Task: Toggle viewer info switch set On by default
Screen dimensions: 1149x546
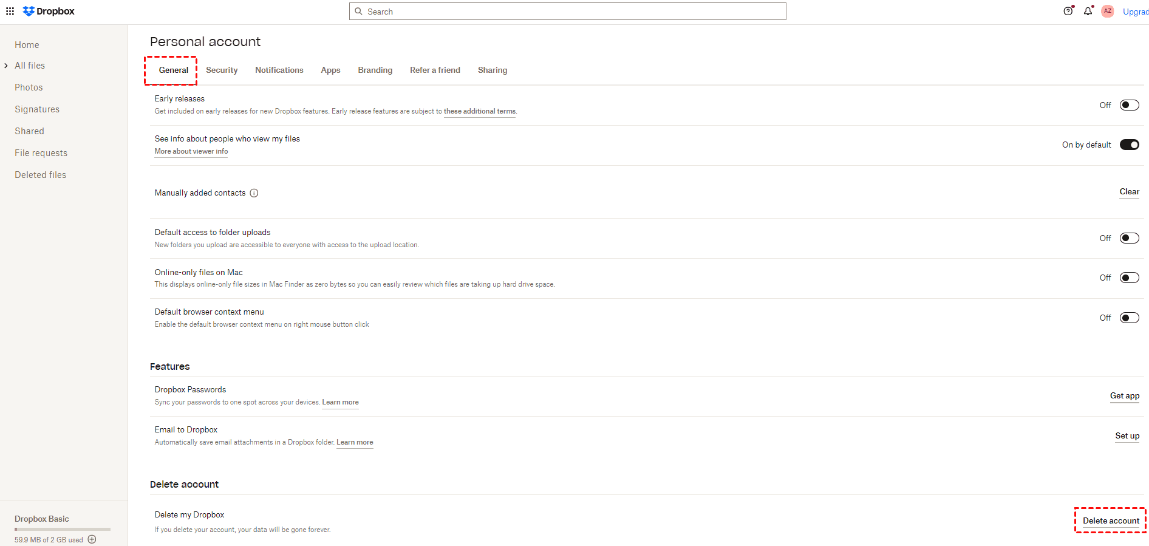Action: tap(1130, 145)
